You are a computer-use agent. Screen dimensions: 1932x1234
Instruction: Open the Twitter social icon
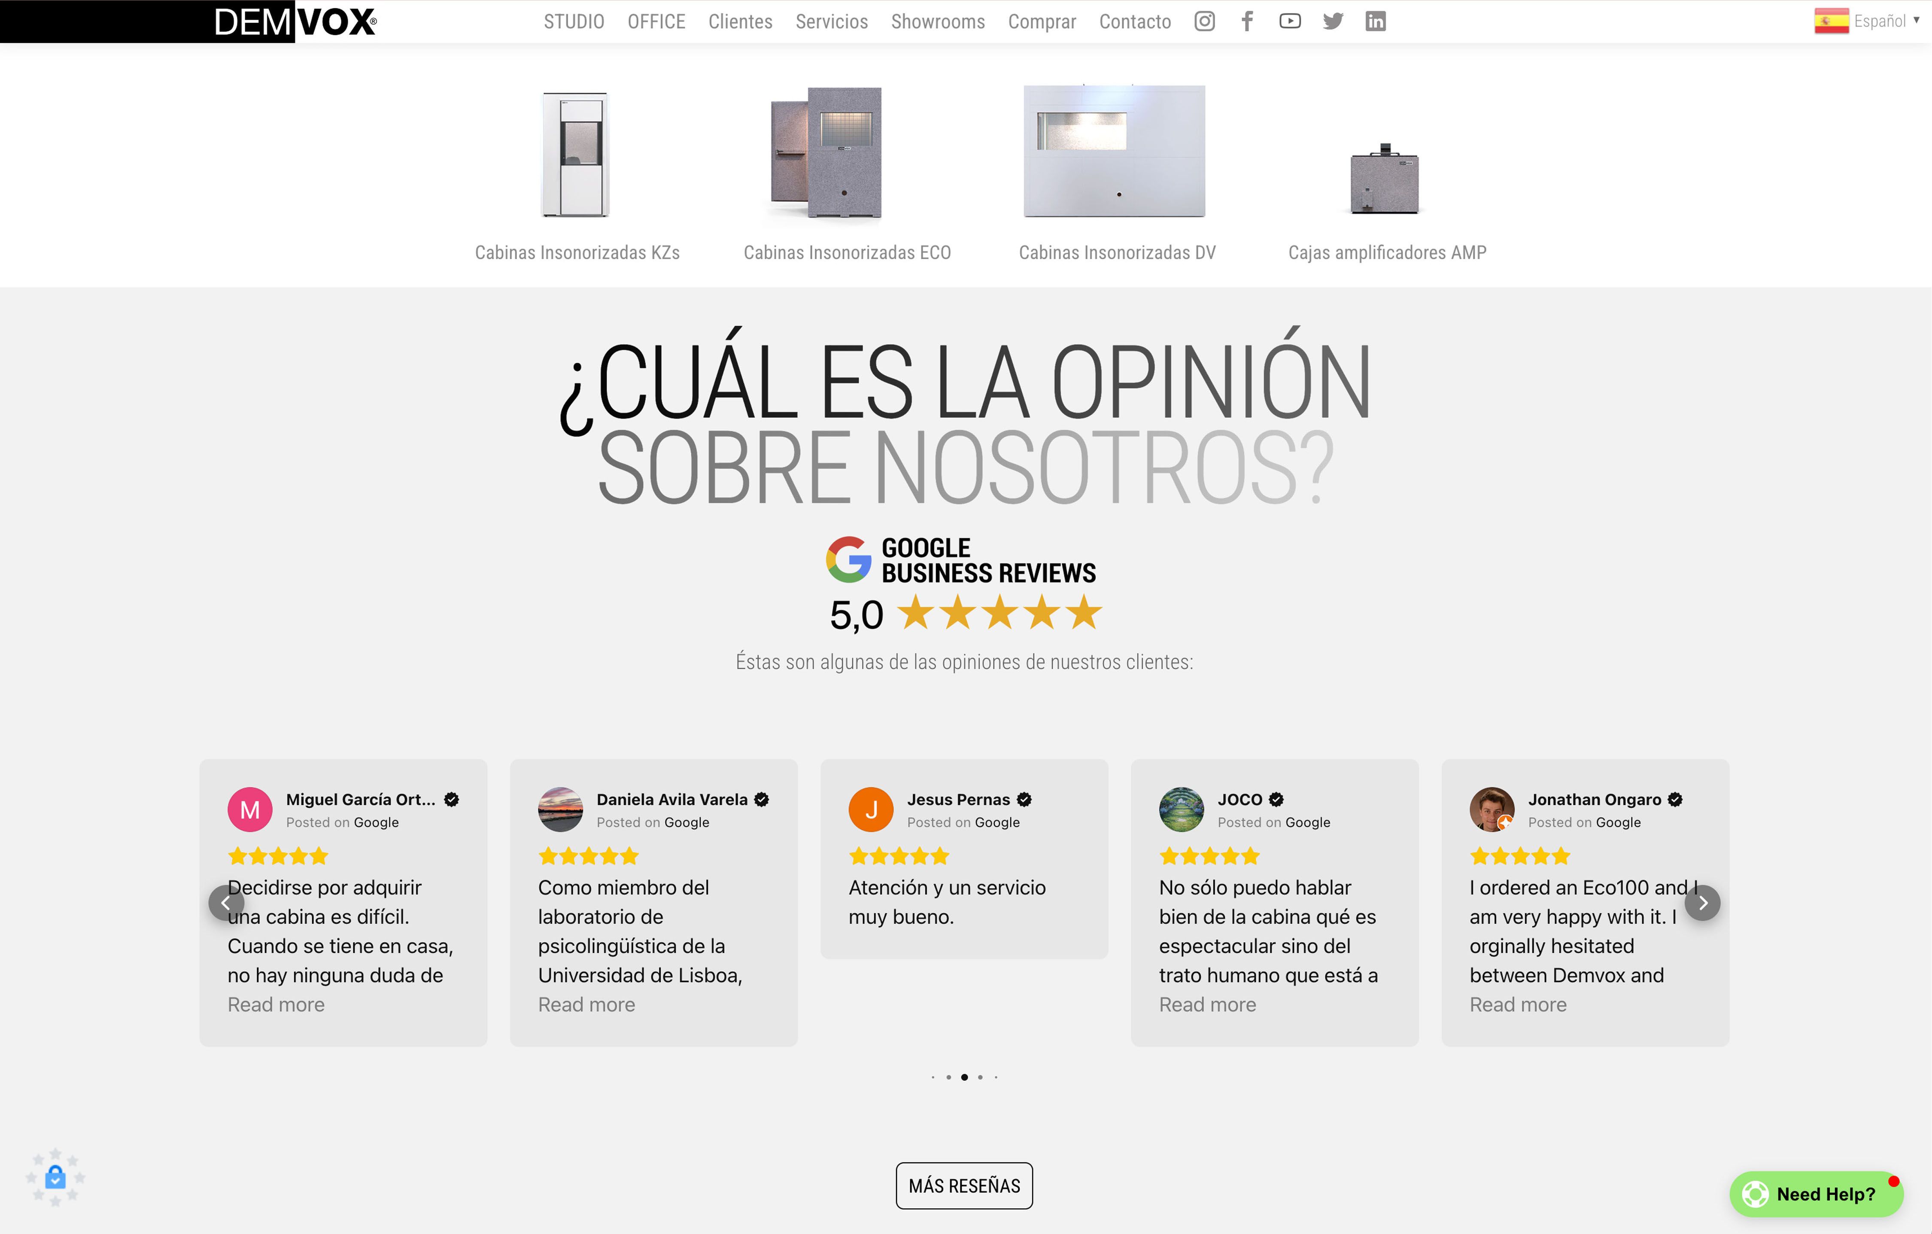click(x=1333, y=21)
